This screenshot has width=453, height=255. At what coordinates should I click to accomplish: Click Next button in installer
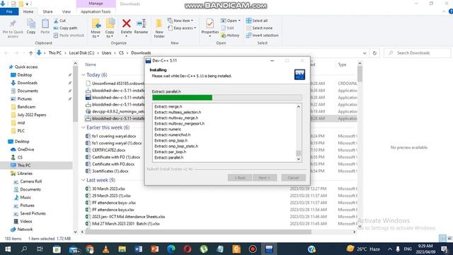[265, 178]
